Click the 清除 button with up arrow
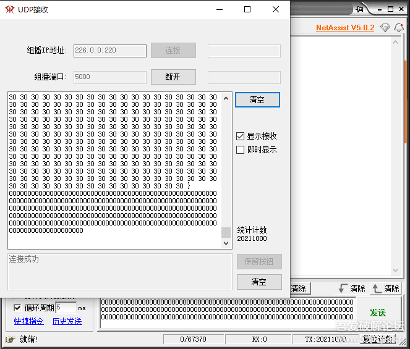 click(386, 288)
